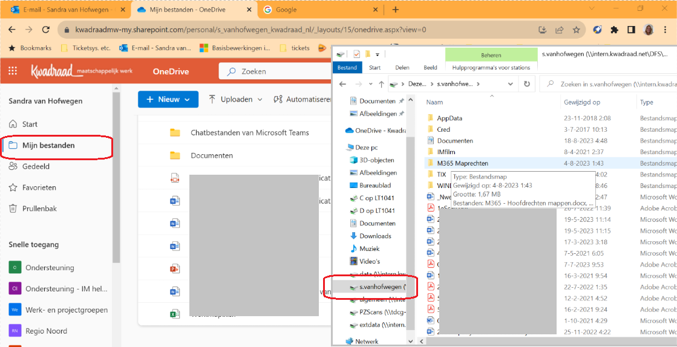
Task: Click the Properties checkmark icon in Explorer
Action: point(356,54)
